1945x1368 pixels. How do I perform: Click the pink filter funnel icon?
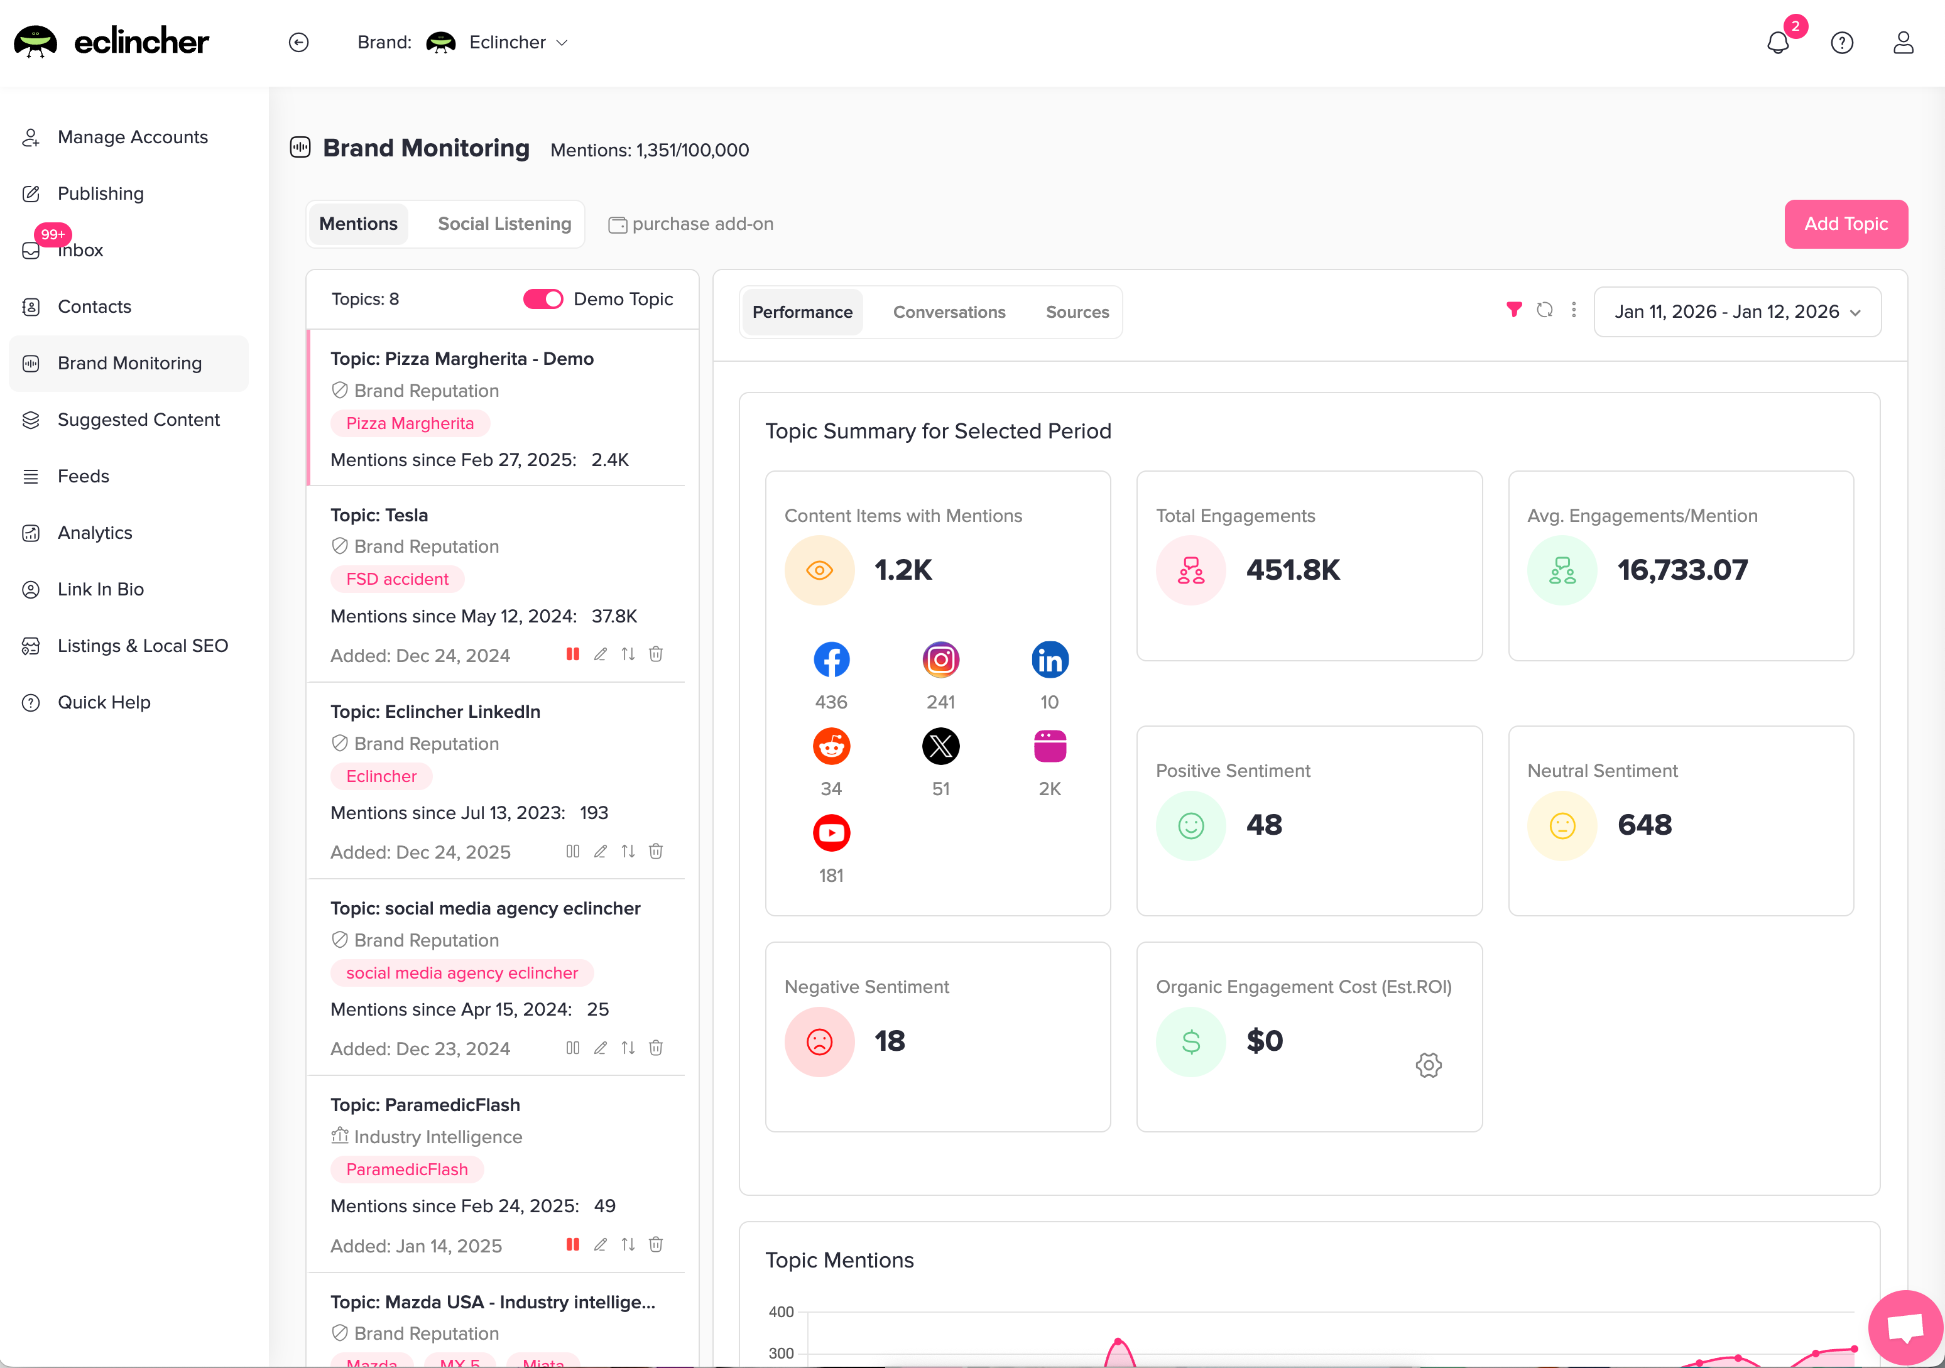click(x=1514, y=310)
